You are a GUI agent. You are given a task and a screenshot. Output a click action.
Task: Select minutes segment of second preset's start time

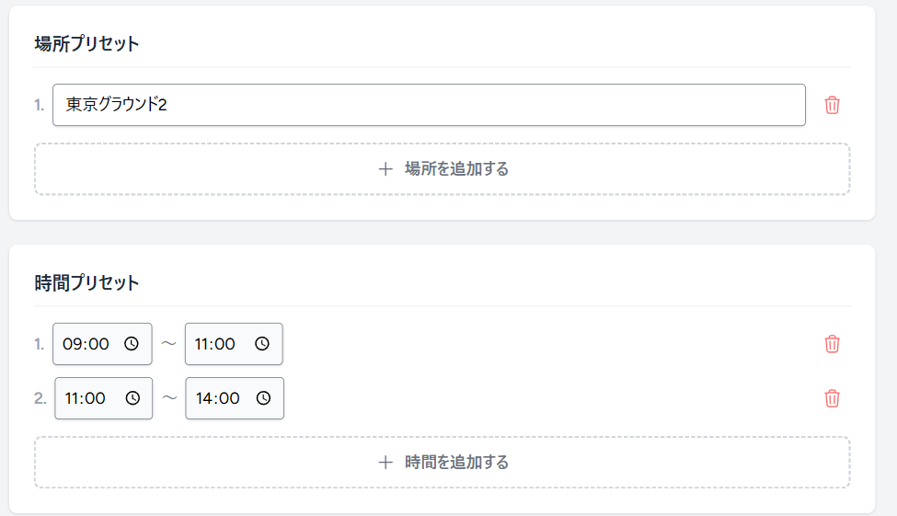tap(96, 398)
